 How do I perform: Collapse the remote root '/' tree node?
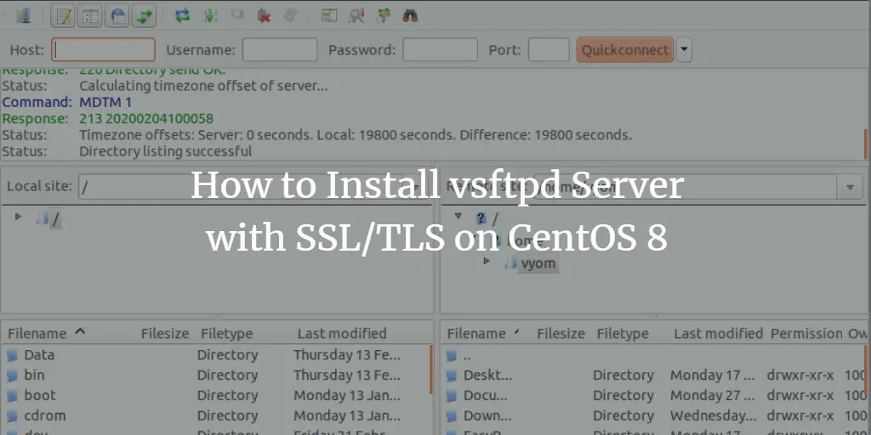tap(458, 217)
